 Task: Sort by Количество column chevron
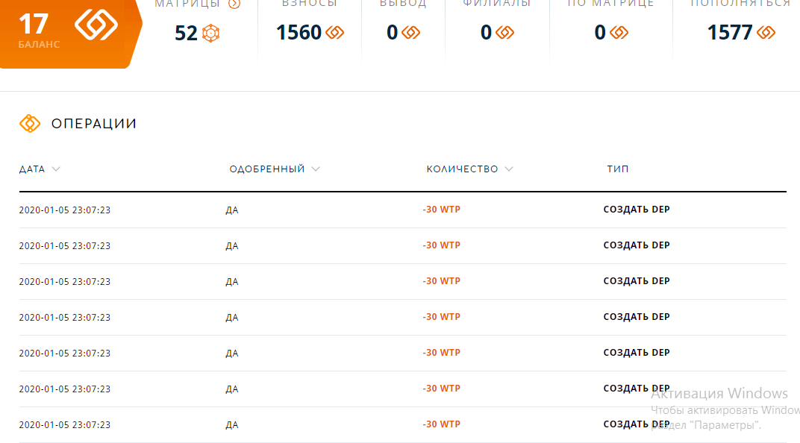tap(509, 169)
